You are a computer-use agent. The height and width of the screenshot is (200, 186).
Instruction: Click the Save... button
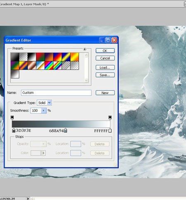[105, 75]
